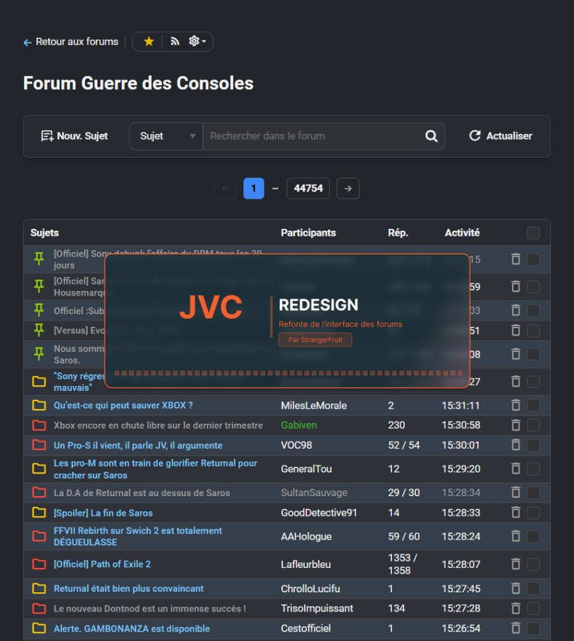The image size is (574, 641).
Task: Select page 1 in pagination
Action: pos(254,188)
